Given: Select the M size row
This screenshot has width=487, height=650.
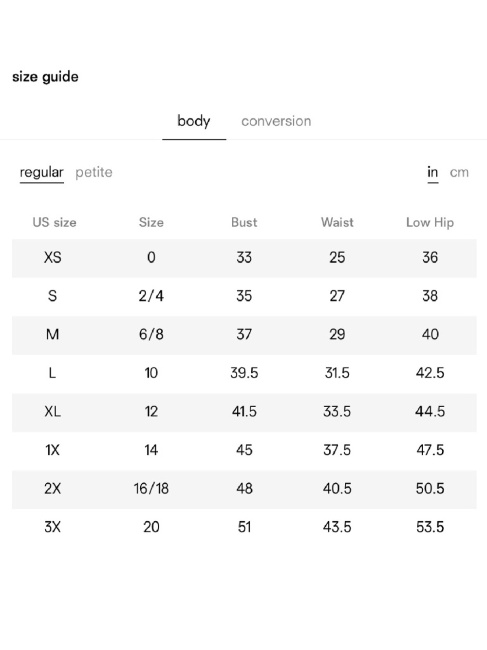Looking at the screenshot, I should (x=244, y=335).
